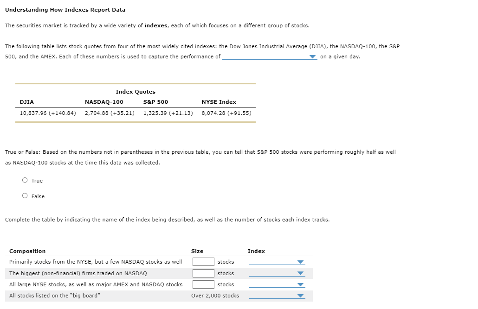Image resolution: width=478 pixels, height=309 pixels.
Task: Open the Index dropdown for the "big board" row
Action: tap(276, 296)
